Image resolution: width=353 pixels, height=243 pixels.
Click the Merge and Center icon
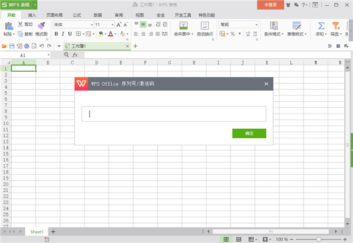(184, 25)
